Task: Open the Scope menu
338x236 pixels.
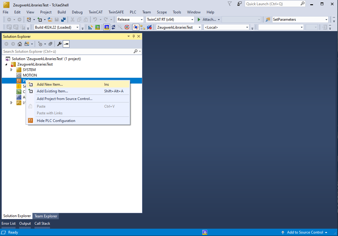Action: (162, 12)
